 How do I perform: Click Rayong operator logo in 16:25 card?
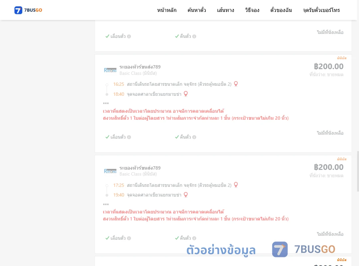pyautogui.click(x=110, y=70)
